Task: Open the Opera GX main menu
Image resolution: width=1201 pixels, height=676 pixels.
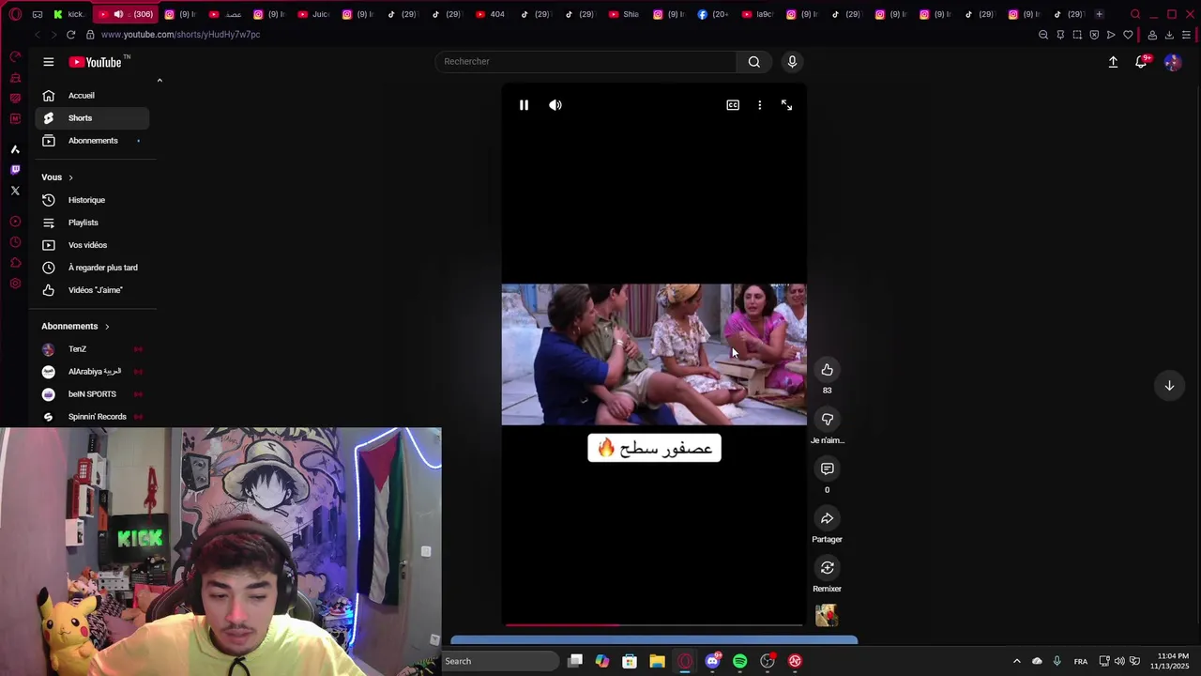Action: [x=15, y=14]
